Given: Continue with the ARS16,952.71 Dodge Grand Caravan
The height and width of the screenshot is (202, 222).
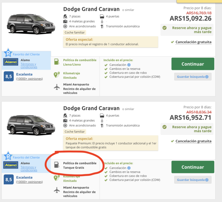Looking at the screenshot, I should (193, 167).
